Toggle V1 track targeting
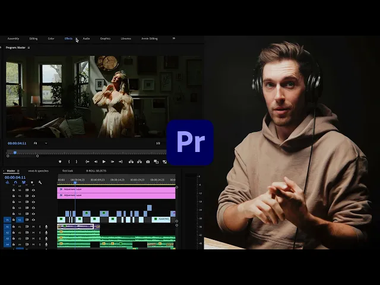This screenshot has width=380, height=285. (20, 220)
